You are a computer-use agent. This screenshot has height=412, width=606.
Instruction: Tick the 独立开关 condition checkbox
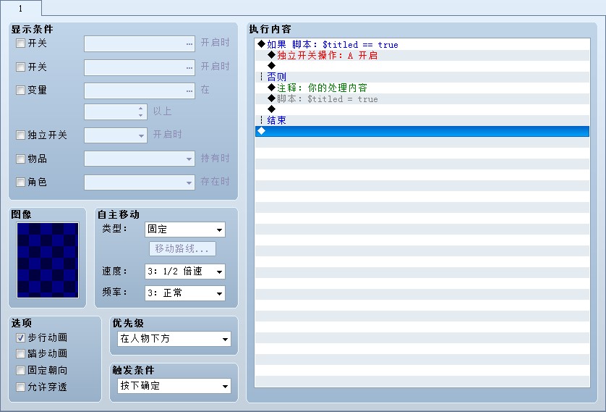pos(20,135)
